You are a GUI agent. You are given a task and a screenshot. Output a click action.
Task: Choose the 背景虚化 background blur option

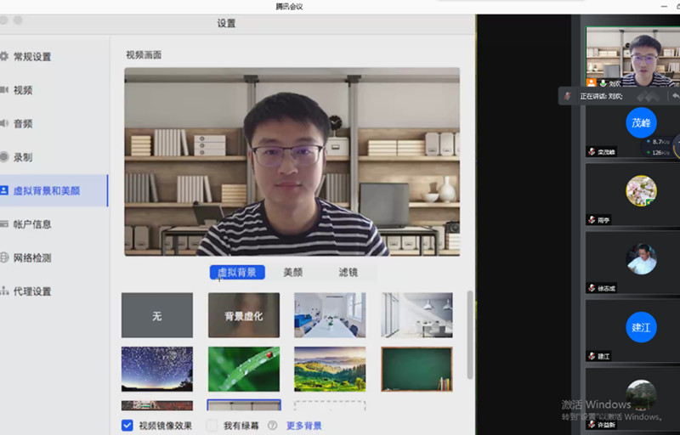pyautogui.click(x=244, y=315)
